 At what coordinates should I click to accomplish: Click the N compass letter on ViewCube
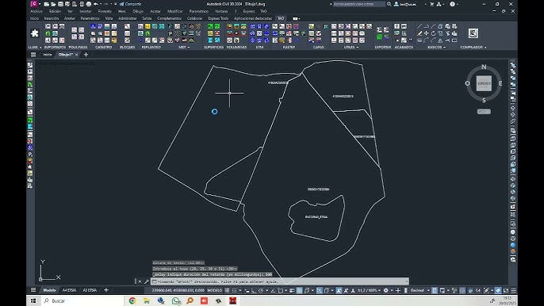coord(484,67)
